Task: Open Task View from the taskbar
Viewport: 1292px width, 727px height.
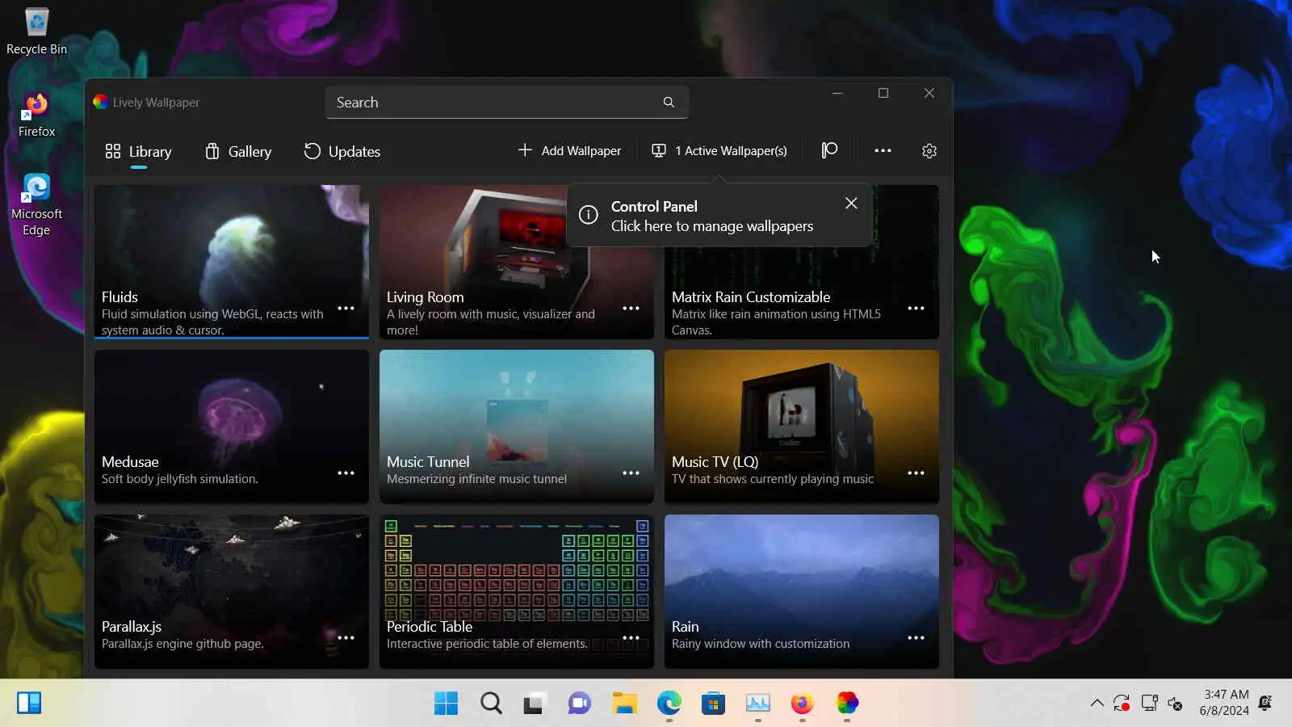Action: (534, 703)
